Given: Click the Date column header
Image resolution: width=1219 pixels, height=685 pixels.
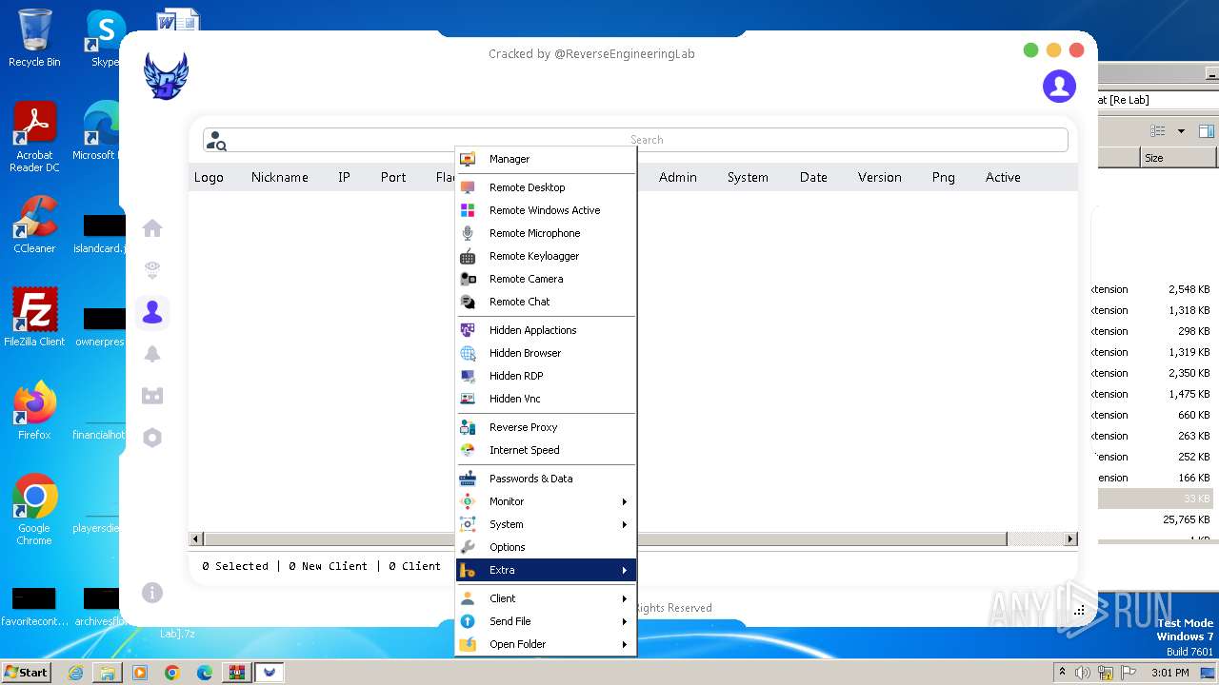Looking at the screenshot, I should pyautogui.click(x=813, y=177).
